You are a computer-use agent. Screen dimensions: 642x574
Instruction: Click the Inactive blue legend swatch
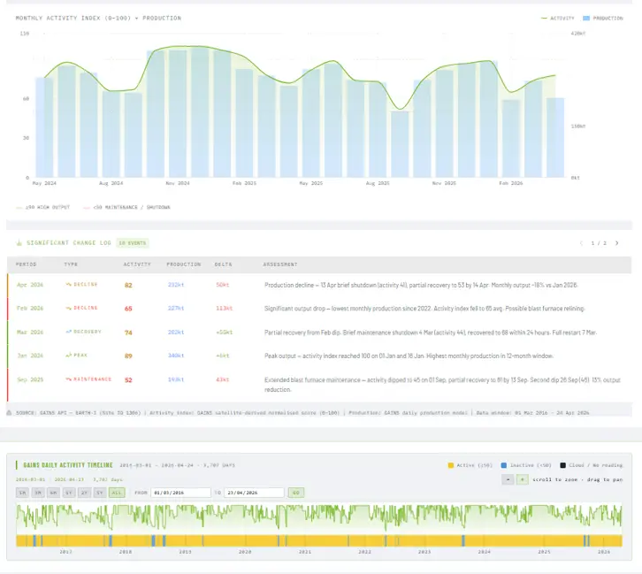504,465
